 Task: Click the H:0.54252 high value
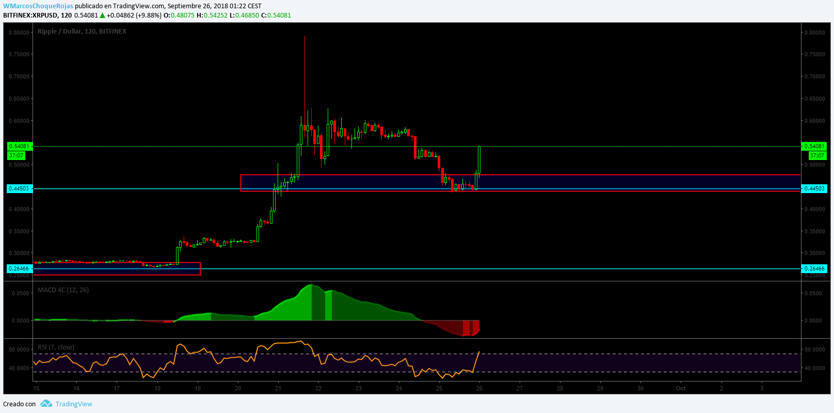212,15
